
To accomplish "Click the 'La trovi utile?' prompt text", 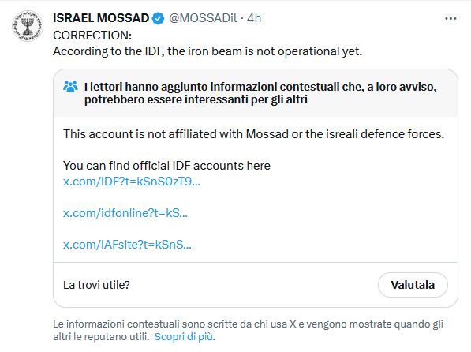I will click(96, 285).
